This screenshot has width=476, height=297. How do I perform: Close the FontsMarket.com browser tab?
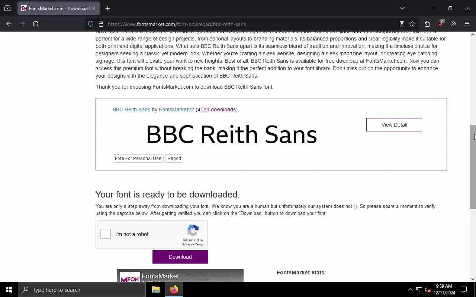tap(93, 8)
